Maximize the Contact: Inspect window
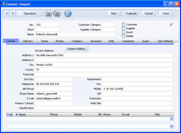 click(171, 4)
